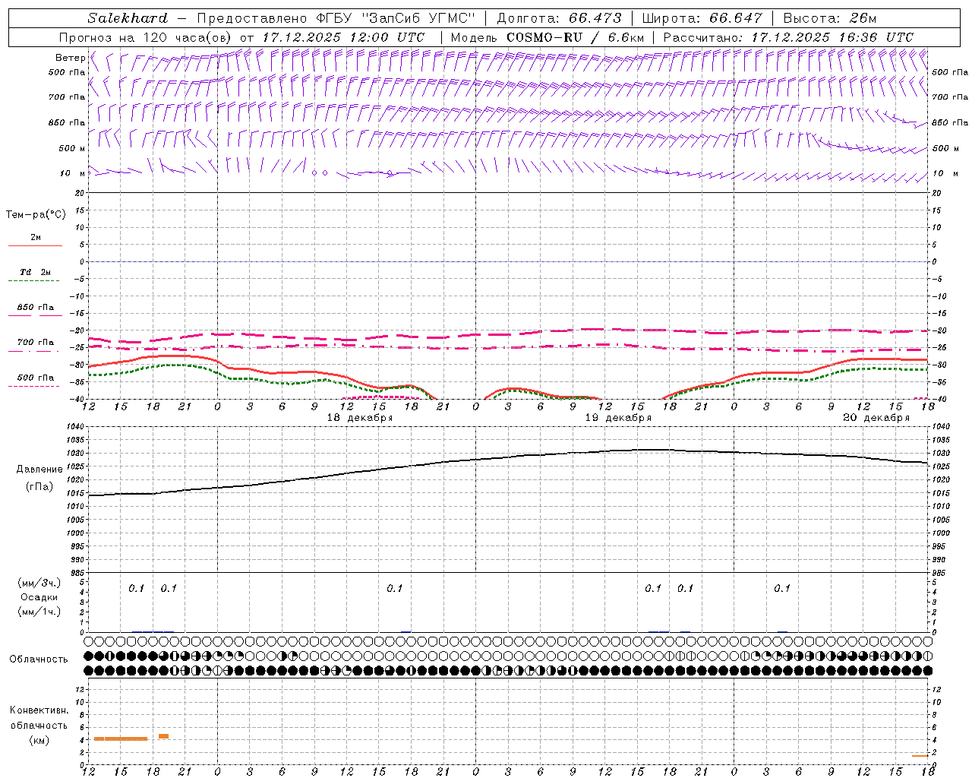Click the Td 2м legend label
Image resolution: width=972 pixels, height=778 pixels.
36,272
